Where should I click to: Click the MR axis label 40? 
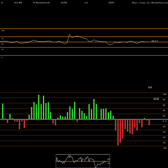pyautogui.click(x=164, y=111)
